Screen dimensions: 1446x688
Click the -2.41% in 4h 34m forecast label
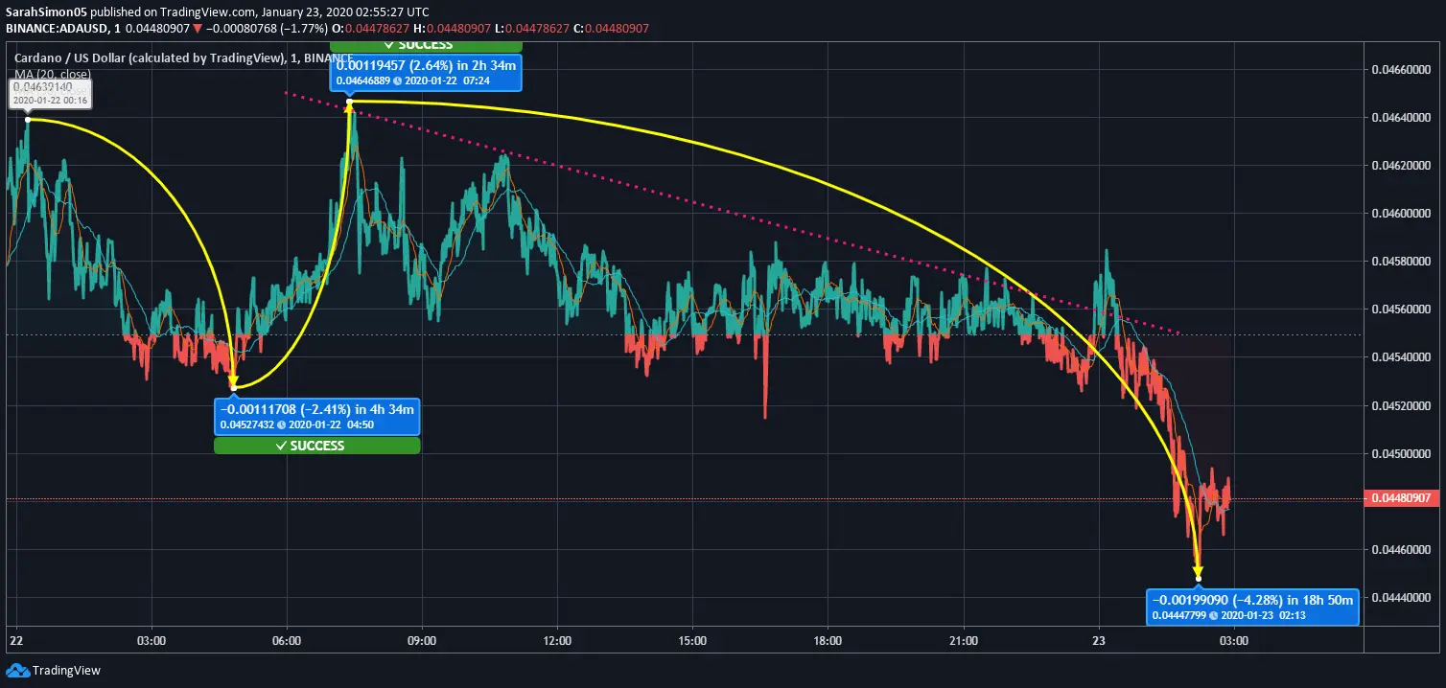[316, 410]
